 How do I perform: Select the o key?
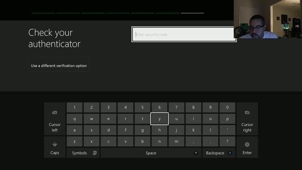(210, 119)
